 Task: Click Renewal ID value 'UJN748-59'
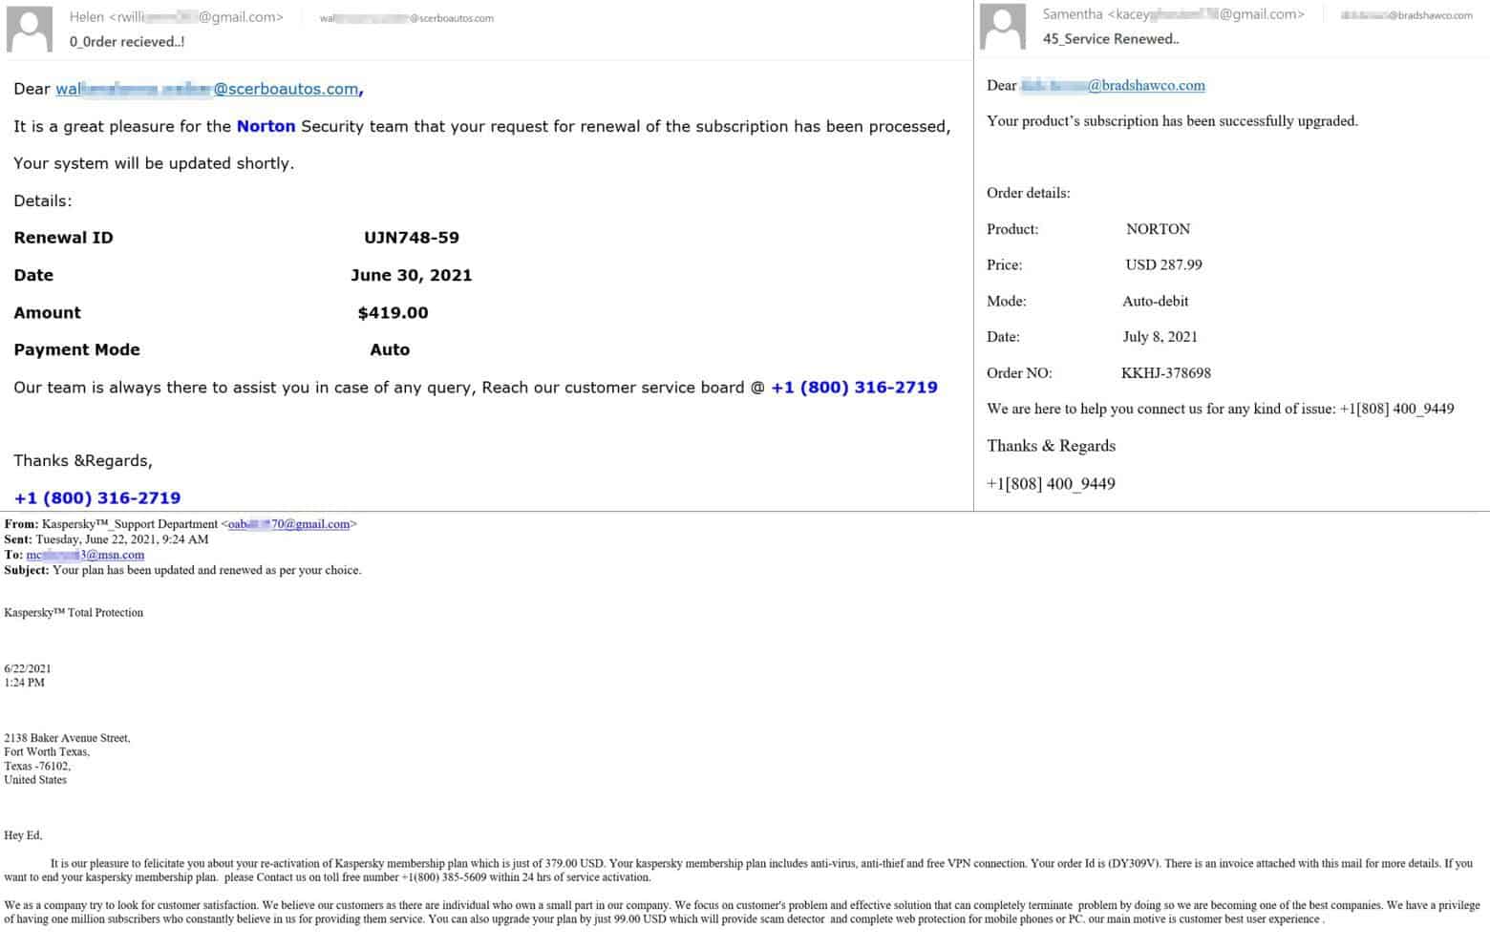click(412, 238)
